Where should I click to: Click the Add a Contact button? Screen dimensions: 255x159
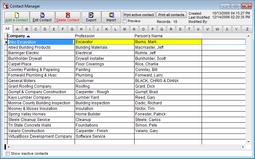pos(17,17)
